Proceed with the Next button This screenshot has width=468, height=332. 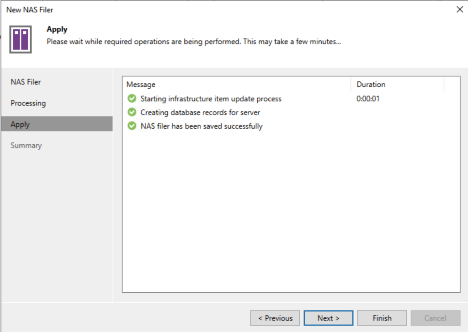(328, 318)
